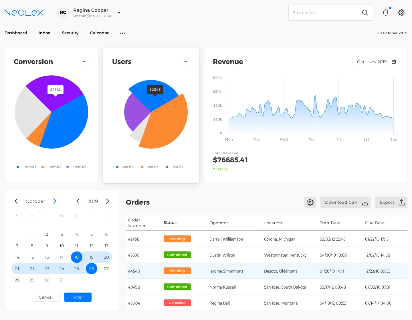
Task: Expand the Regina Cooper profile dropdown
Action: (119, 13)
